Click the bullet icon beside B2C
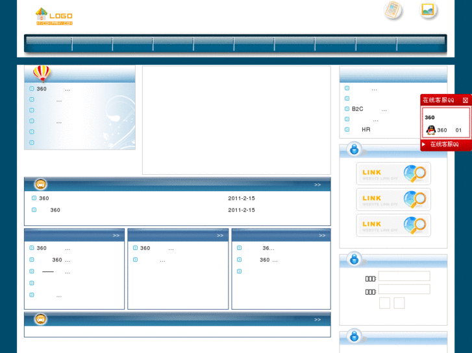 coord(347,109)
